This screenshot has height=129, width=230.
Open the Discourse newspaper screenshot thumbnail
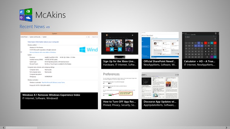click(x=160, y=85)
